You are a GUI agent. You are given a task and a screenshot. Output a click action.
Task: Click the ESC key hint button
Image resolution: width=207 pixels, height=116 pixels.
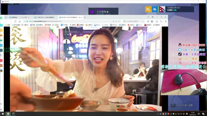point(173,105)
